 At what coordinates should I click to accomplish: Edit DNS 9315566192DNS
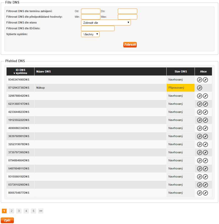tap(205, 177)
